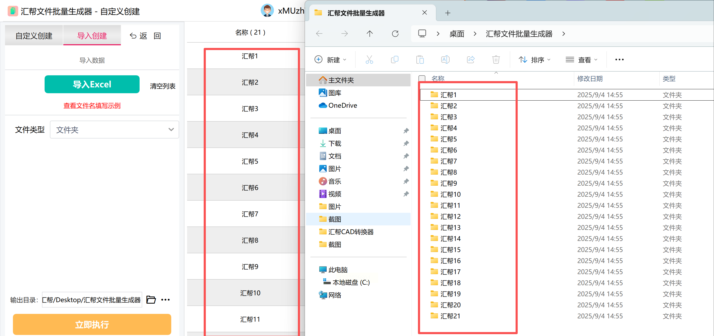This screenshot has width=714, height=336.
Task: Click the Paste clipboard icon
Action: click(x=420, y=60)
